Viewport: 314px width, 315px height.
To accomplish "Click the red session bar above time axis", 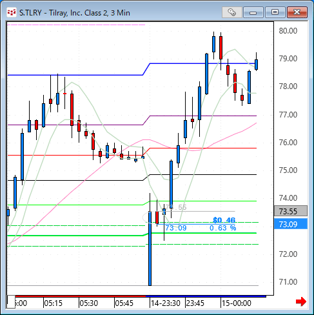I will pos(81,296).
